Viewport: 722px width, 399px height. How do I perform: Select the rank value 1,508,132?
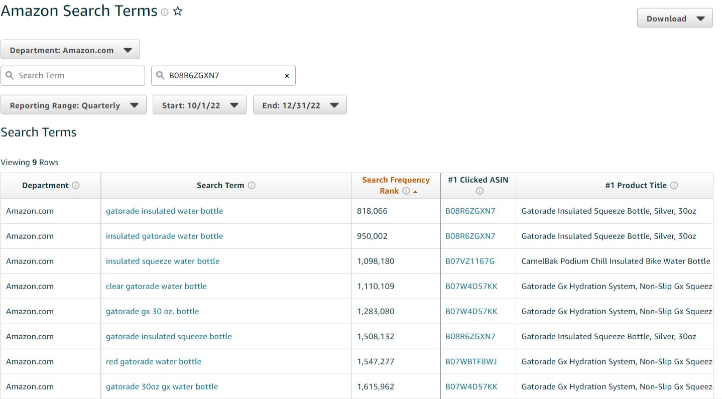point(376,336)
